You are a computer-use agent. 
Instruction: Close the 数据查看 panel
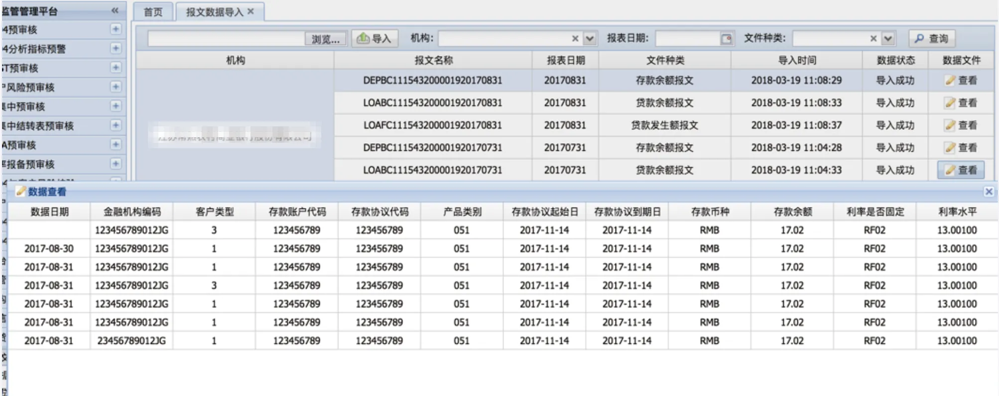click(989, 192)
